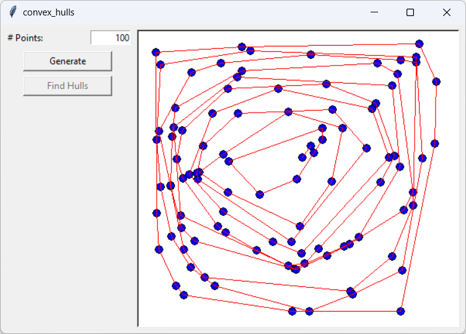This screenshot has height=334, width=466.
Task: Click the topmost blue point near upper-right corner
Action: point(419,43)
